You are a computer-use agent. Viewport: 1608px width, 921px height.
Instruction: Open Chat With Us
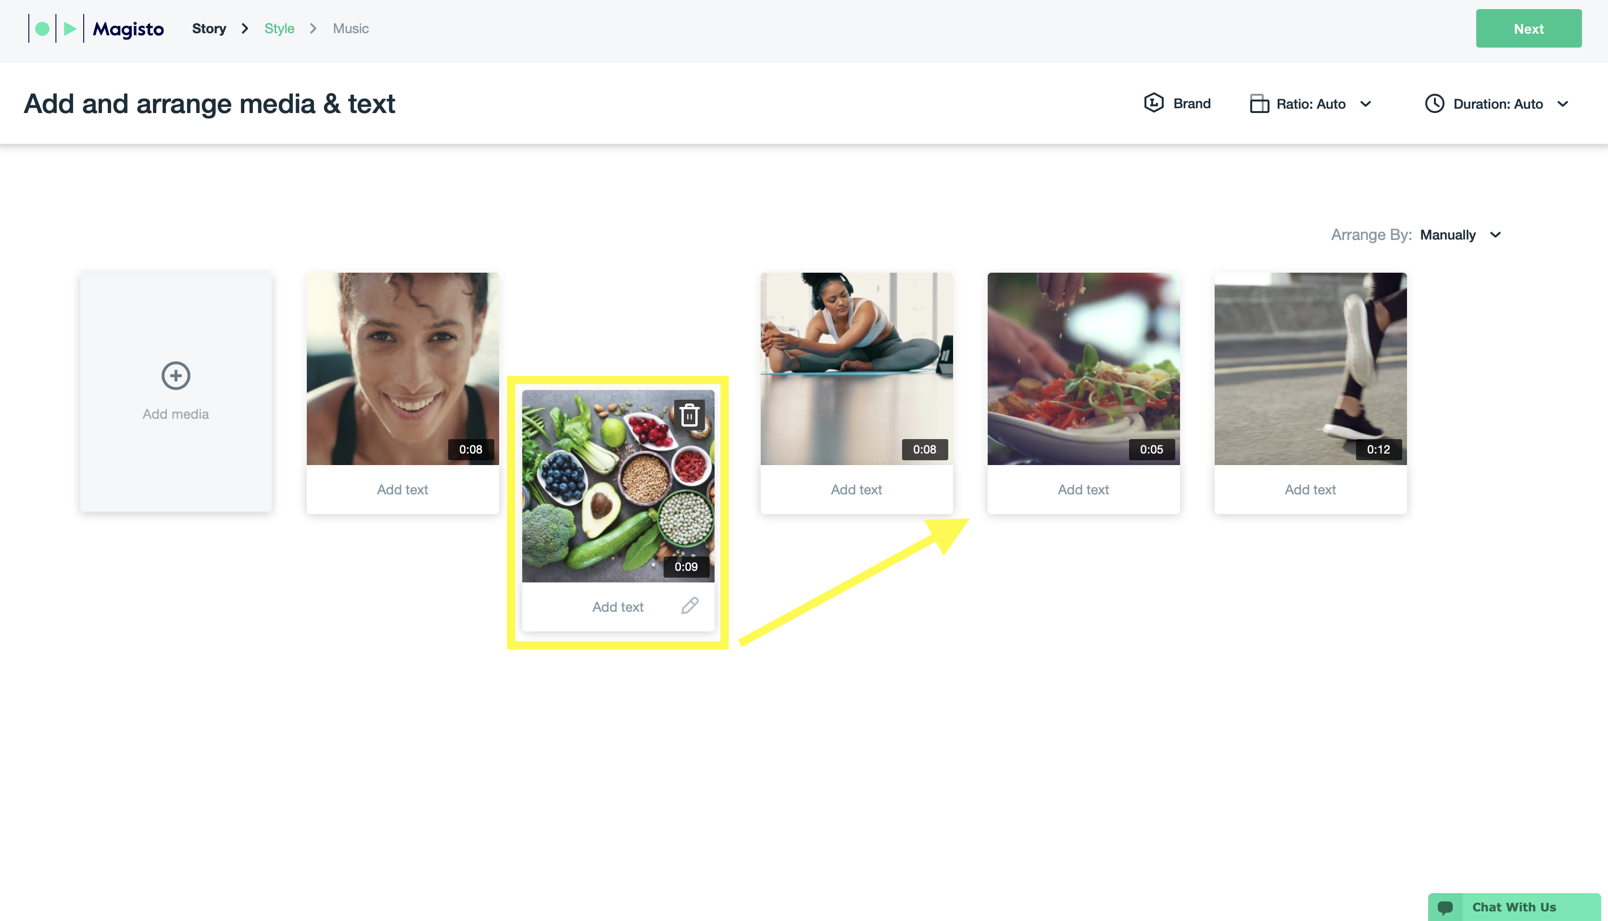coord(1514,907)
